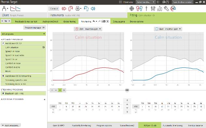
Task: Click the blue left hearing aid icon
Action: pos(86,9)
